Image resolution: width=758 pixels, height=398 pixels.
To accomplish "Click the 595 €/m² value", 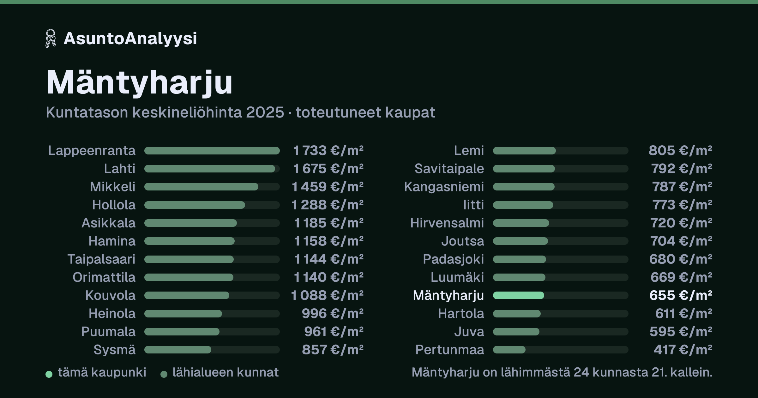I will (x=681, y=332).
